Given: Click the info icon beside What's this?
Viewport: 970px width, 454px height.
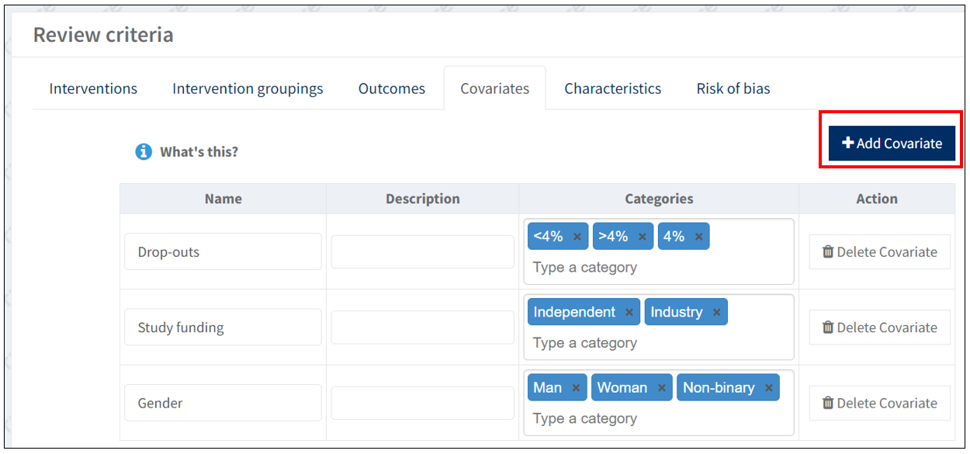Looking at the screenshot, I should pos(144,152).
